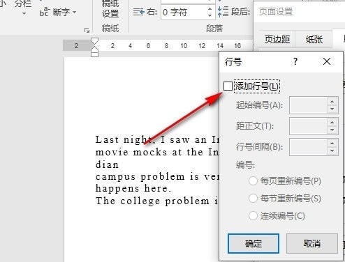The image size is (345, 262).
Task: Click the right indent icon
Action: click(139, 12)
